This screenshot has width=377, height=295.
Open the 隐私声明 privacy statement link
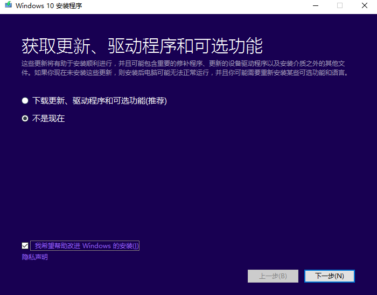tap(35, 257)
